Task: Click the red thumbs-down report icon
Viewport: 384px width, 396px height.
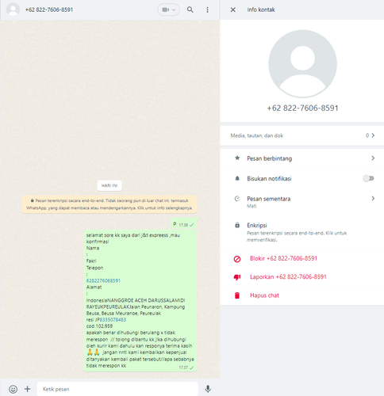Action: [x=237, y=277]
